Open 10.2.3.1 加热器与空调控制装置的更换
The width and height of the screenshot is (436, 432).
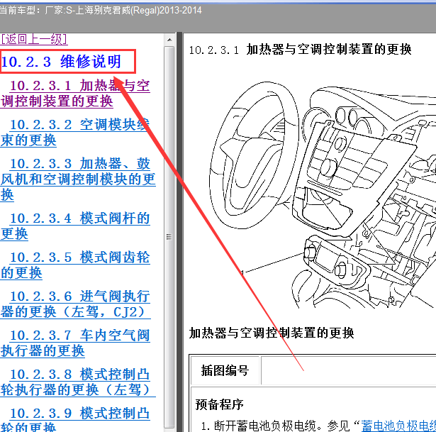pos(75,93)
